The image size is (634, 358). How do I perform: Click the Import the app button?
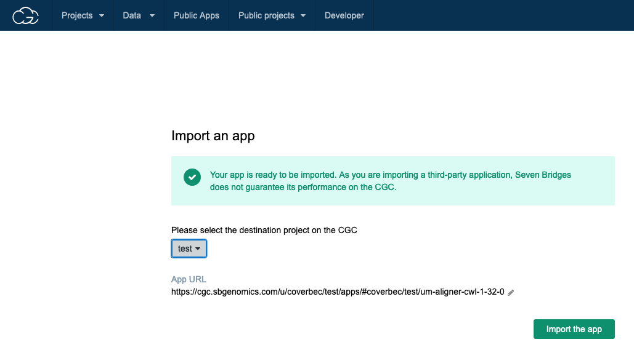574,329
